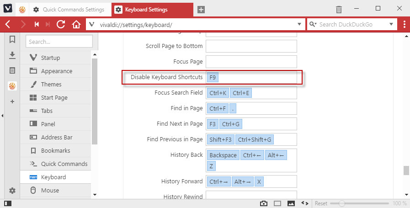
Task: Select the Ctrl+K shortcut chip
Action: click(x=218, y=93)
